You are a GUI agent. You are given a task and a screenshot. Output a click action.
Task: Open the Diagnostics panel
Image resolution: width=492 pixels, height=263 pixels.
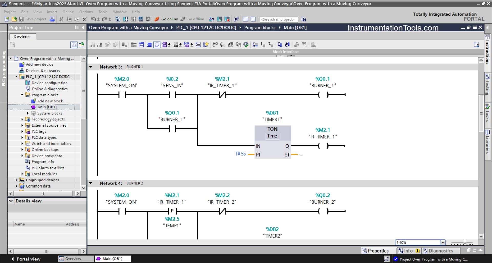[441, 251]
